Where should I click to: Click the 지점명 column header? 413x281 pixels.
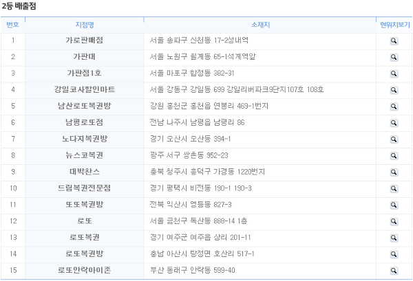85,25
